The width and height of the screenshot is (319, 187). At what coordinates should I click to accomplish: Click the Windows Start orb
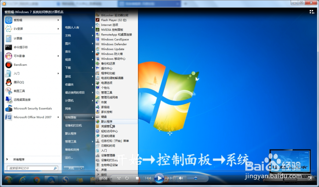click(x=8, y=180)
